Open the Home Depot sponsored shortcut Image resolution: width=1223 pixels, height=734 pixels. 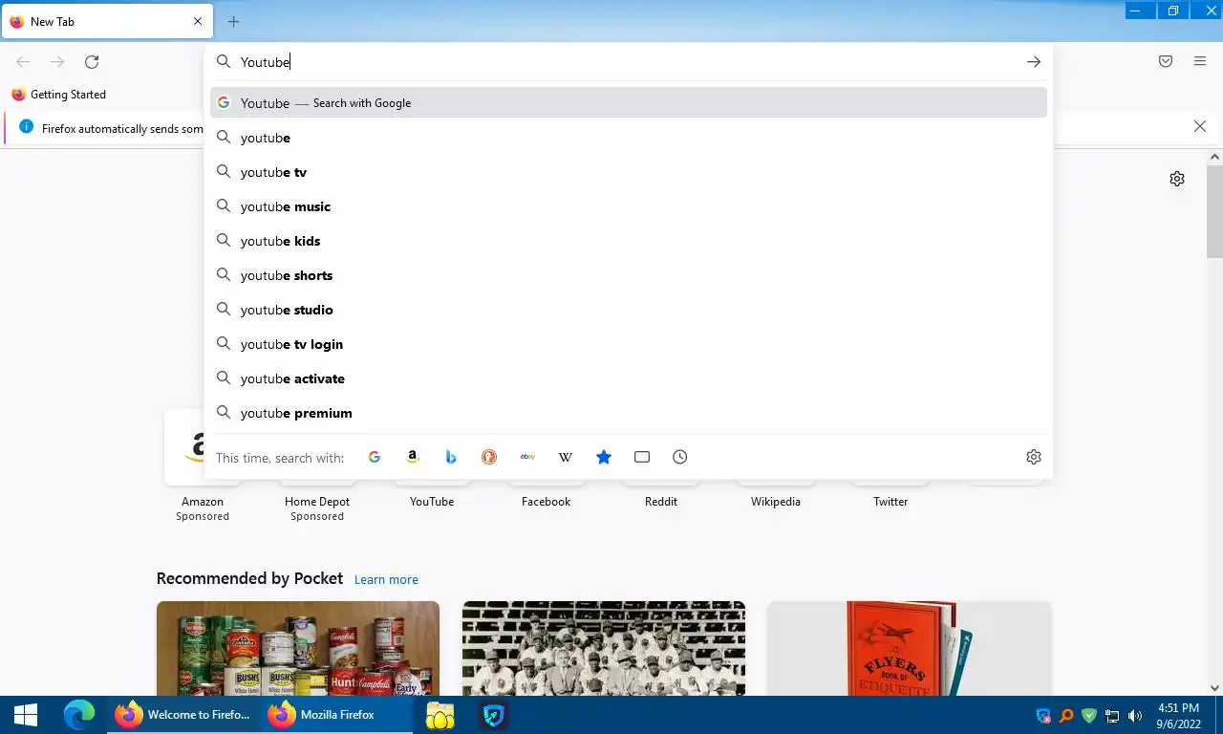click(x=317, y=501)
